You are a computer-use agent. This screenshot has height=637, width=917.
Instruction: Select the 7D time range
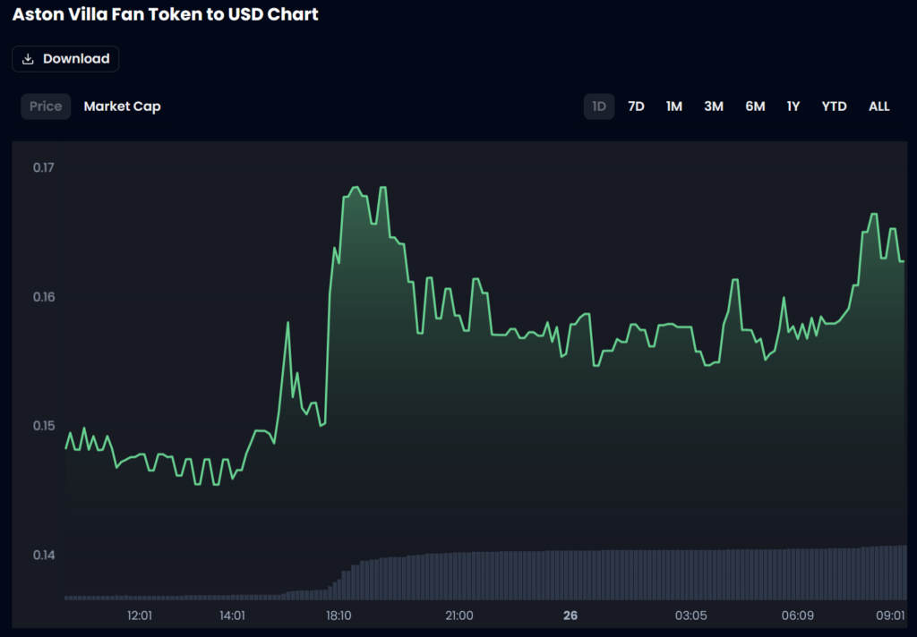click(636, 106)
